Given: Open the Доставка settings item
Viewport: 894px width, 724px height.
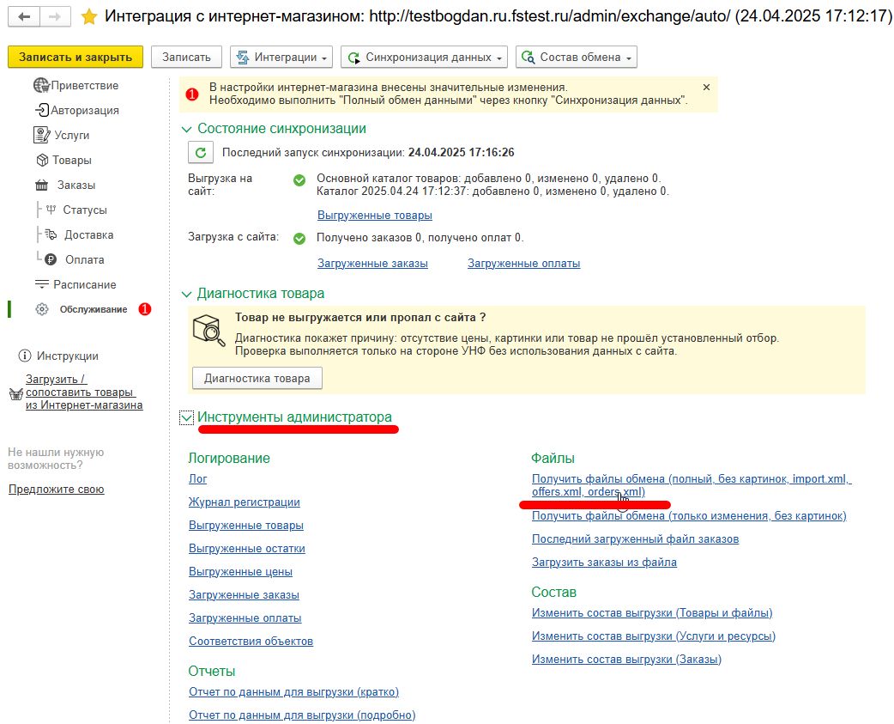Looking at the screenshot, I should pyautogui.click(x=88, y=235).
